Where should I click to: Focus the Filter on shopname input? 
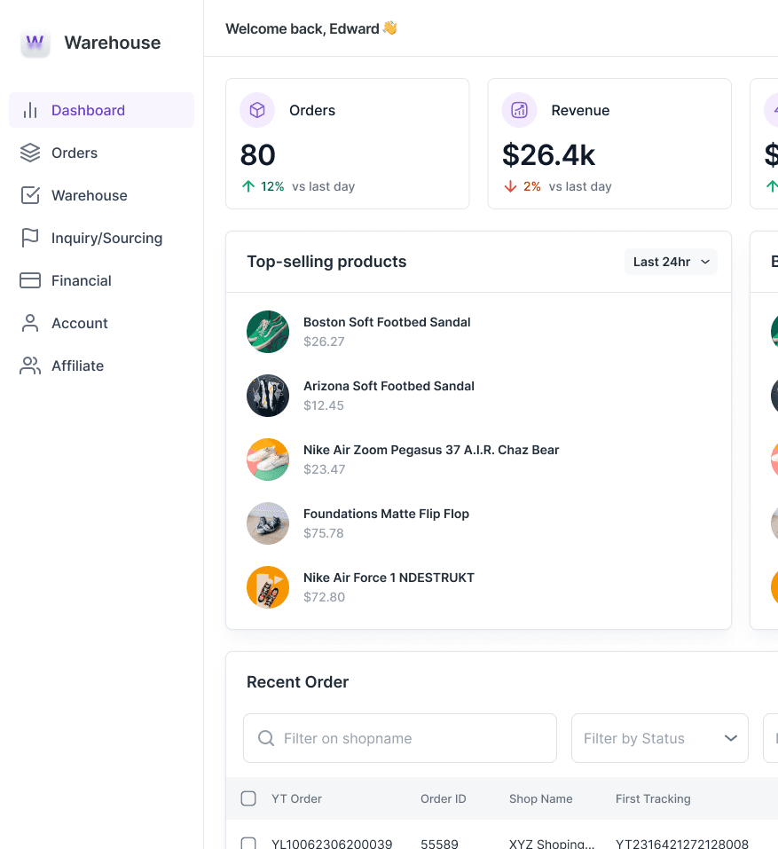400,738
